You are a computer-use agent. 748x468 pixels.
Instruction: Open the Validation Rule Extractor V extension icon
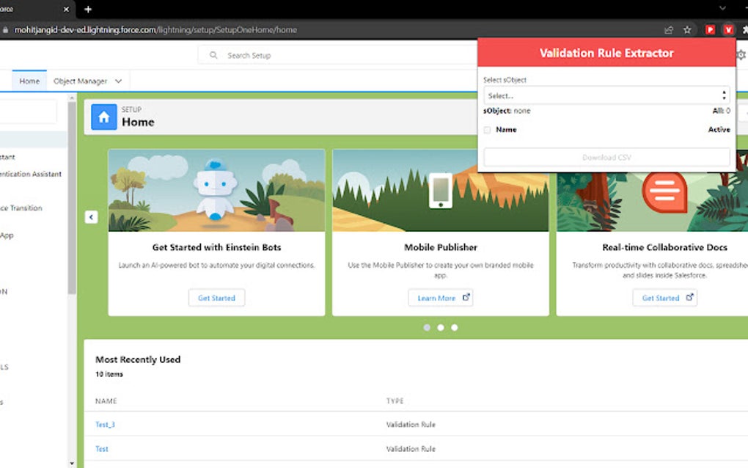pyautogui.click(x=728, y=30)
